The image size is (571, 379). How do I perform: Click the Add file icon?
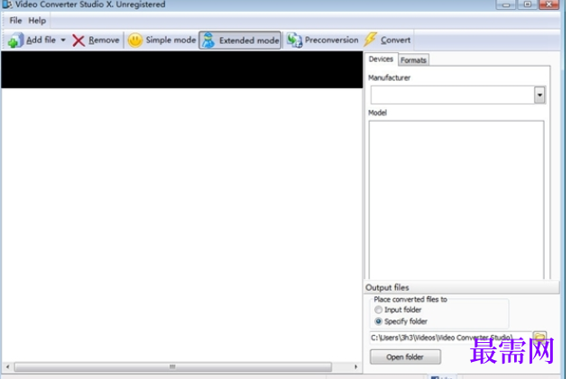pos(15,41)
